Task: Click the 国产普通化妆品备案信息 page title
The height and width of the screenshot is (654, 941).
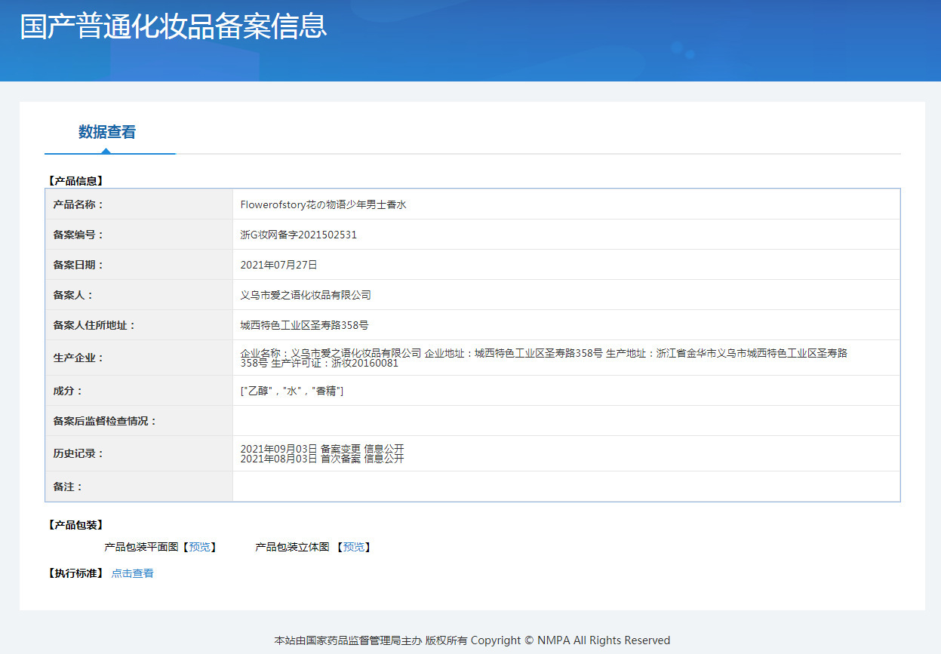Action: point(173,26)
